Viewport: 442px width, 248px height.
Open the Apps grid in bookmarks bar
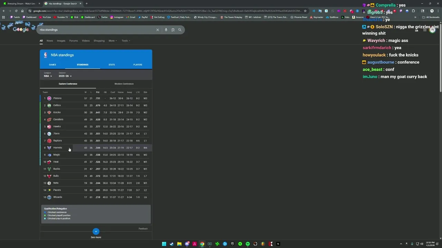click(x=4, y=17)
